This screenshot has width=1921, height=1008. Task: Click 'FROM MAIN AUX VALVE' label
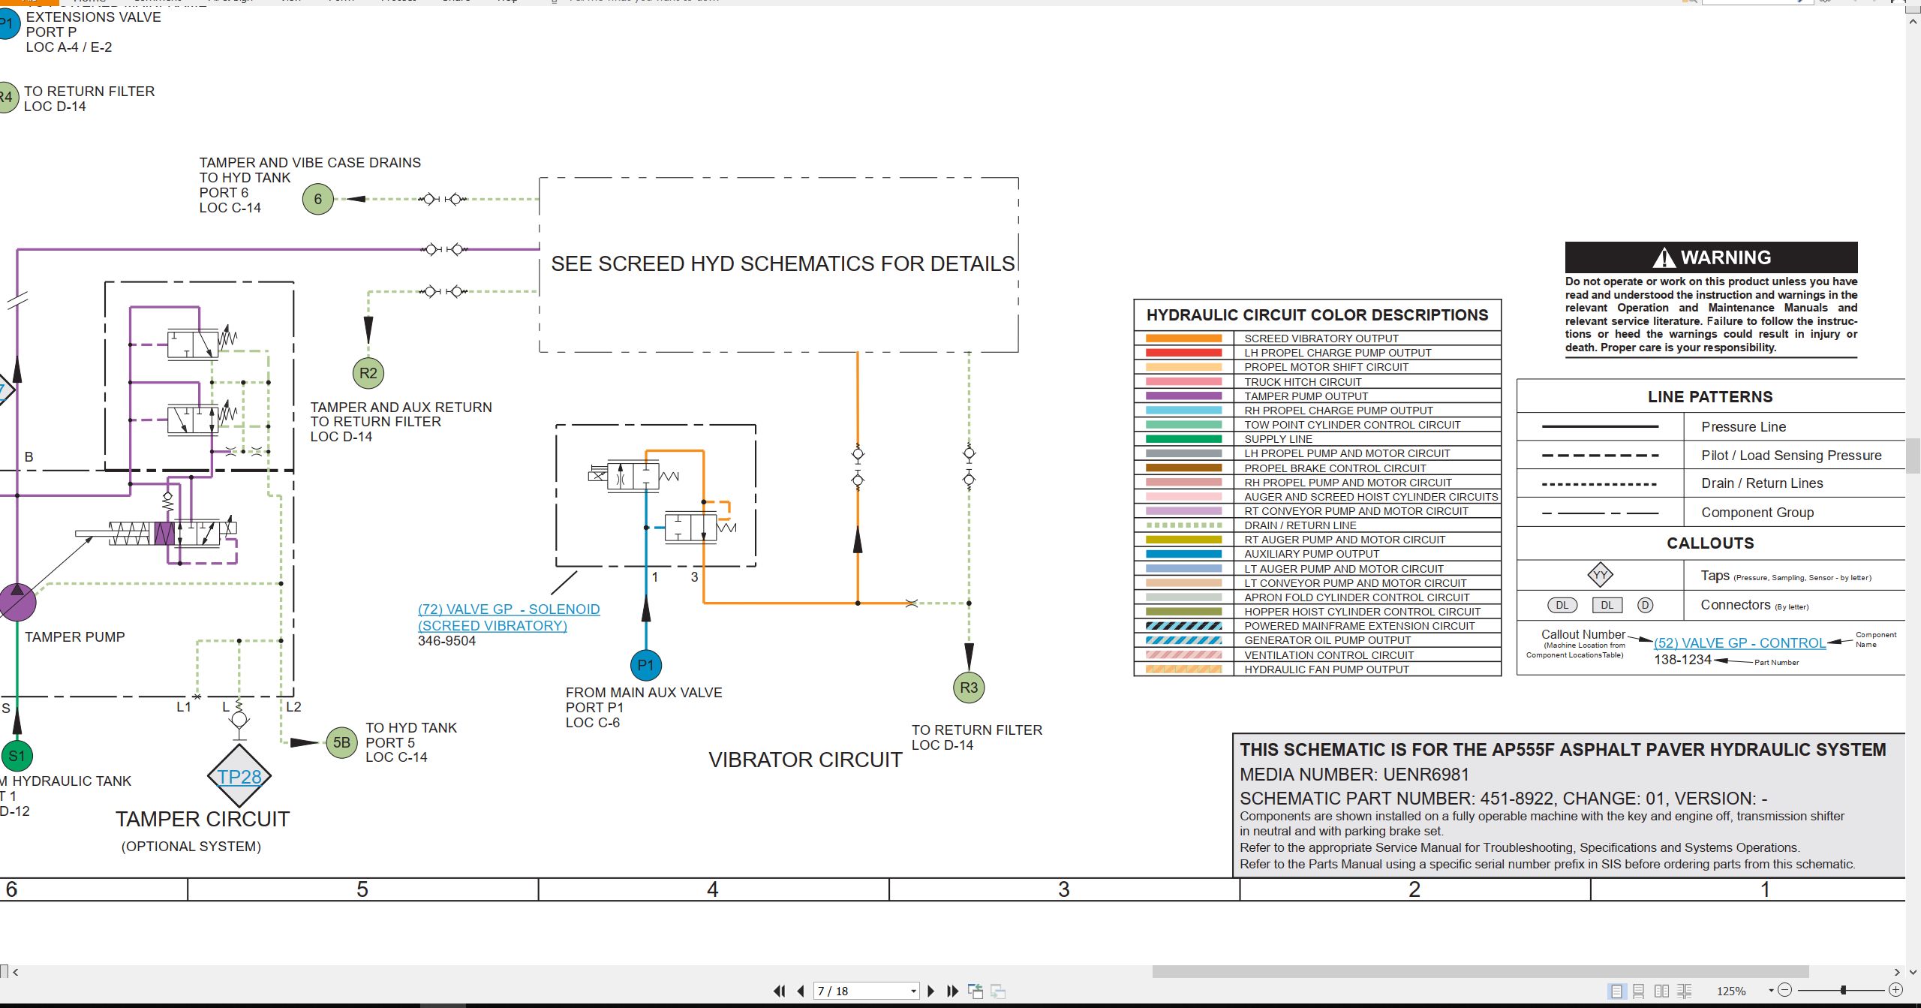(x=644, y=692)
